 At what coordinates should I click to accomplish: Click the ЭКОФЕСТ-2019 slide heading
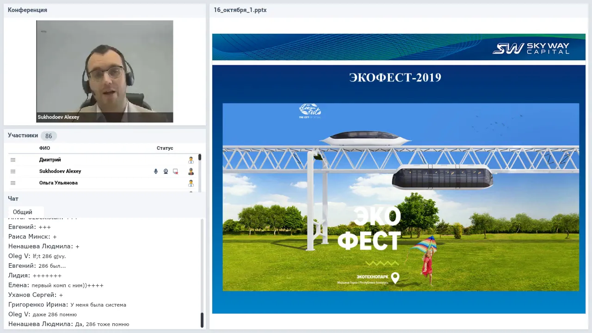[395, 77]
